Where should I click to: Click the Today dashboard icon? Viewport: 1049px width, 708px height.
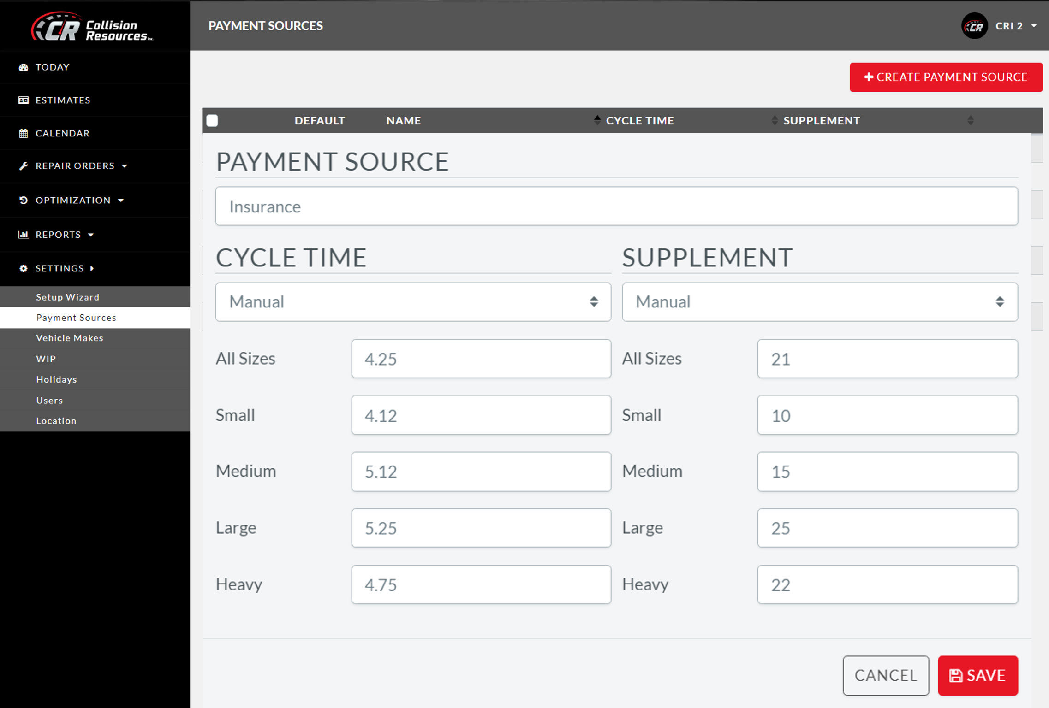click(24, 67)
